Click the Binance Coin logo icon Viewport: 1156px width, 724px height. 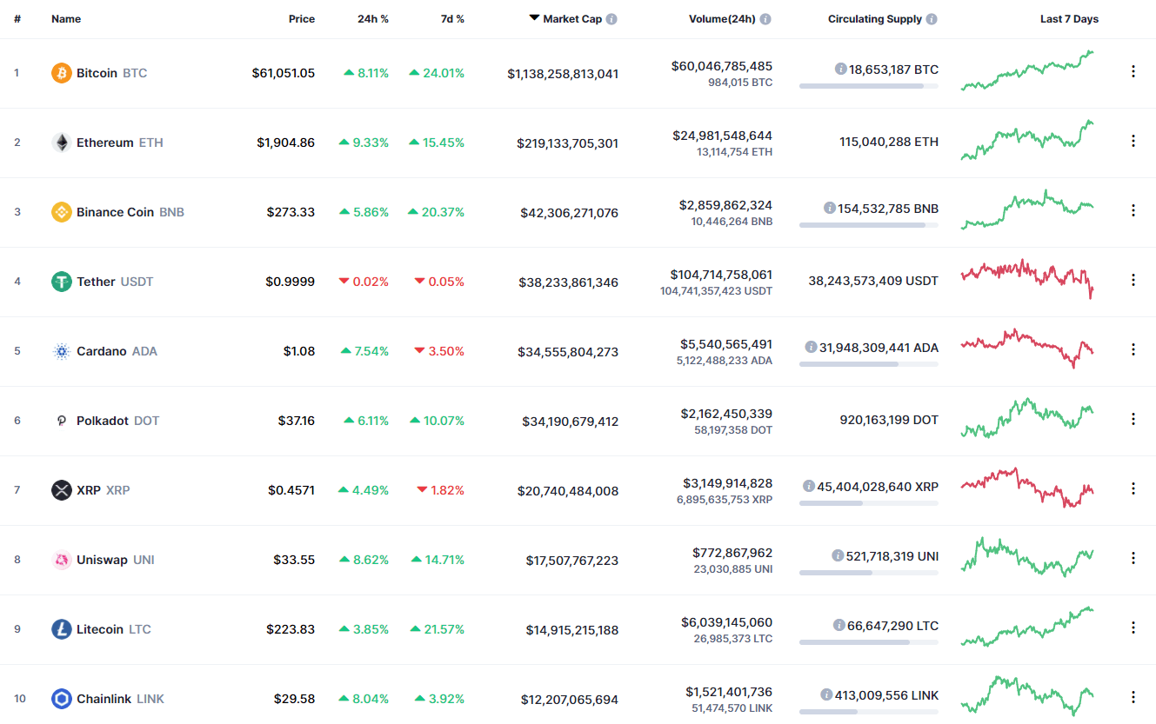[61, 212]
